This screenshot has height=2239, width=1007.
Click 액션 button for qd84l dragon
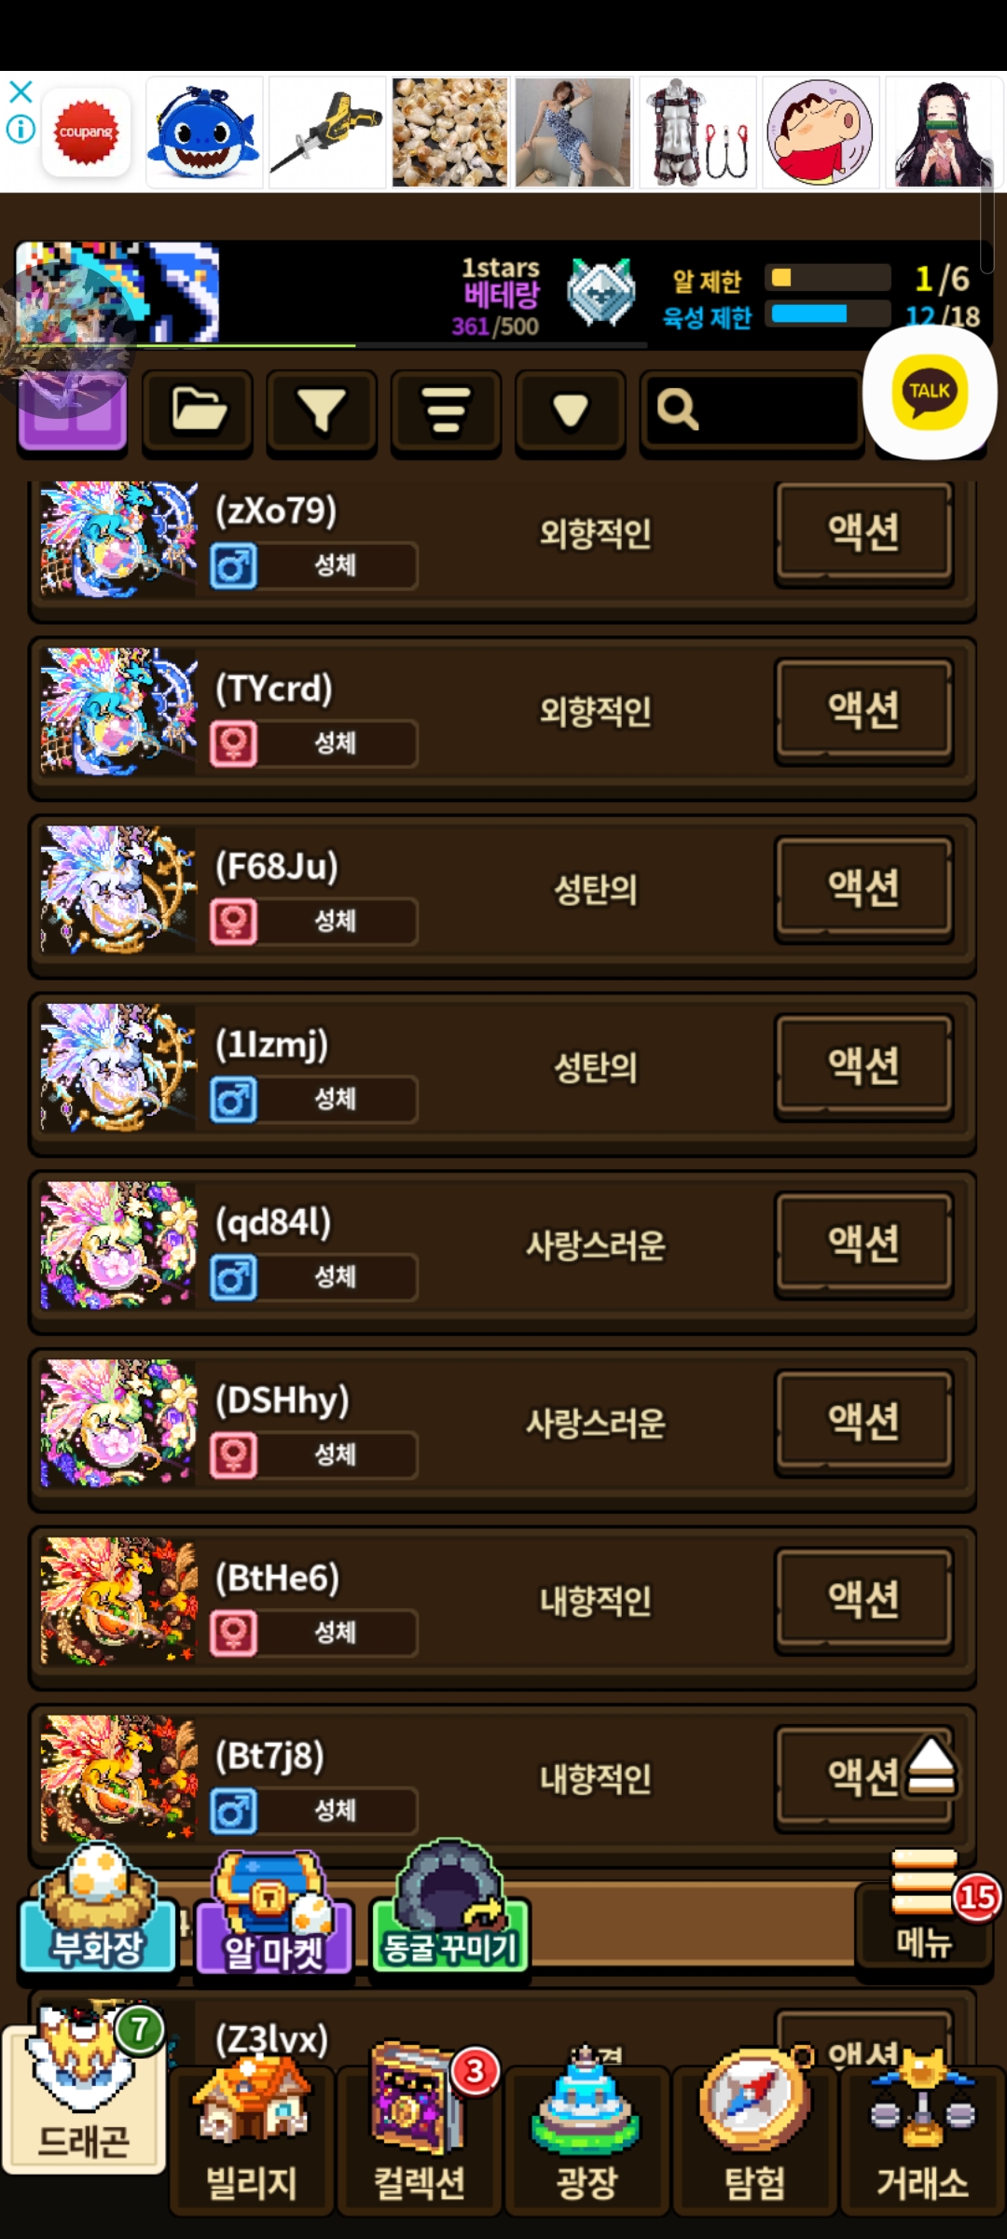click(864, 1244)
